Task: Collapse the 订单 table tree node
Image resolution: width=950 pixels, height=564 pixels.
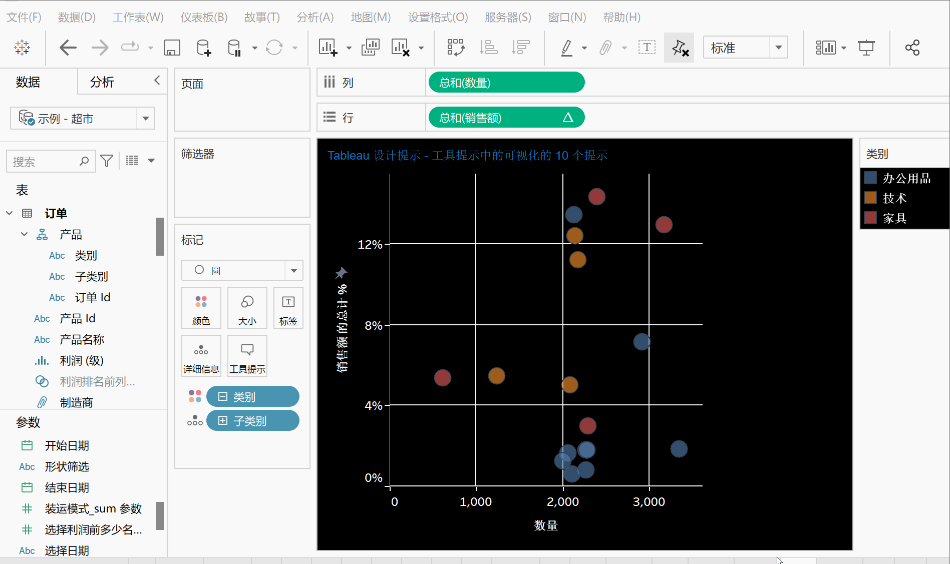Action: pyautogui.click(x=9, y=213)
